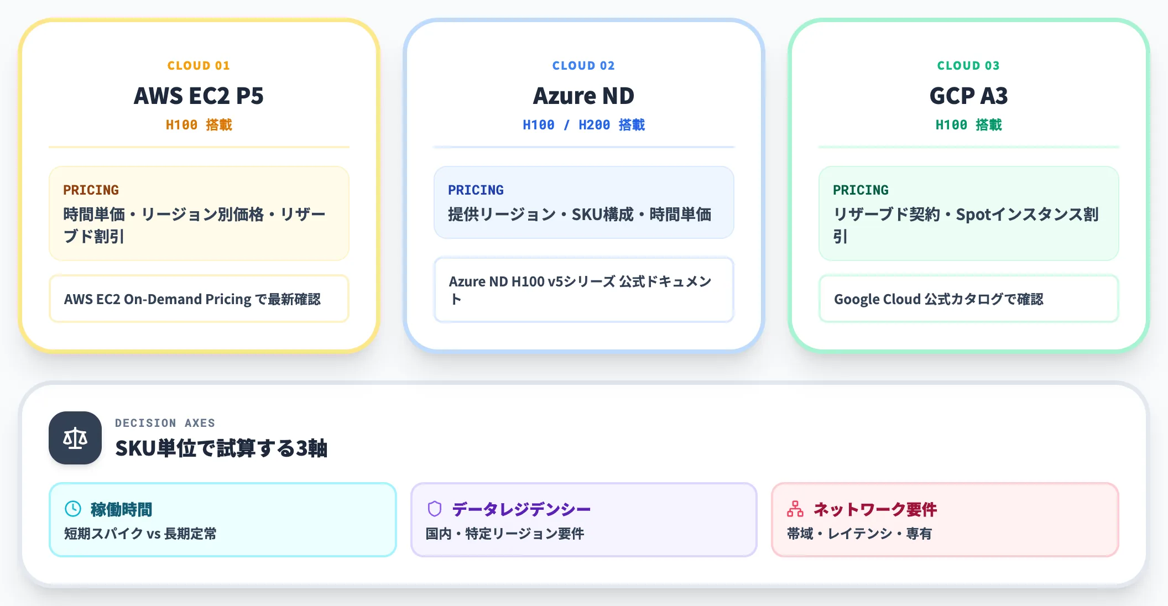Click the PRICING label in the GCP card
The height and width of the screenshot is (606, 1168).
tap(861, 190)
